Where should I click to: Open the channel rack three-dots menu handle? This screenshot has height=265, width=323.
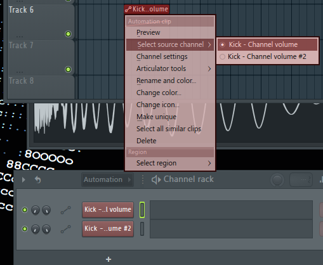coord(143,179)
